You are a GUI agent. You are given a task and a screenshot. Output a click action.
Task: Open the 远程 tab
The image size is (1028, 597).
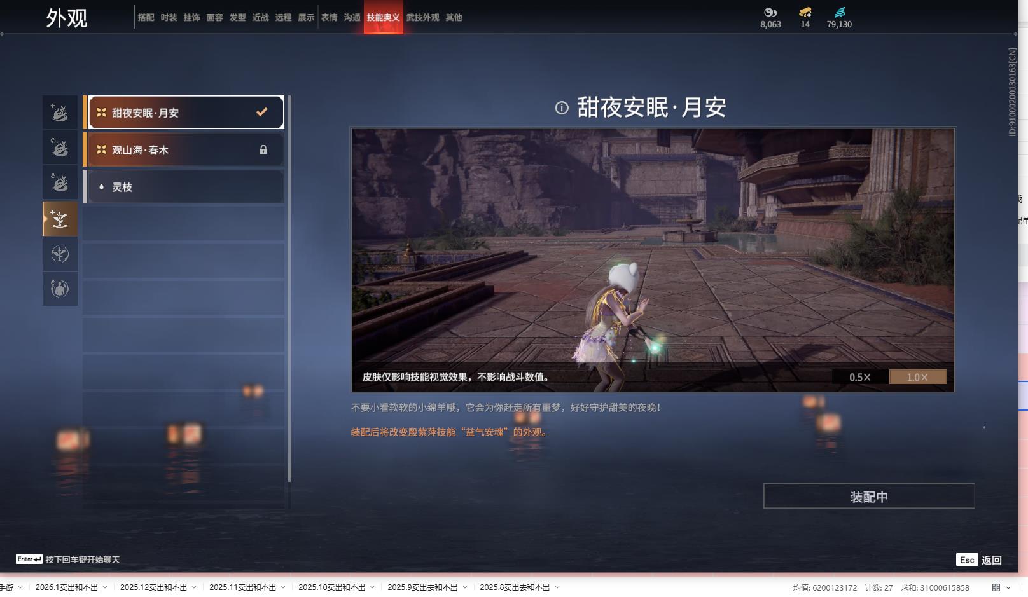pos(284,18)
